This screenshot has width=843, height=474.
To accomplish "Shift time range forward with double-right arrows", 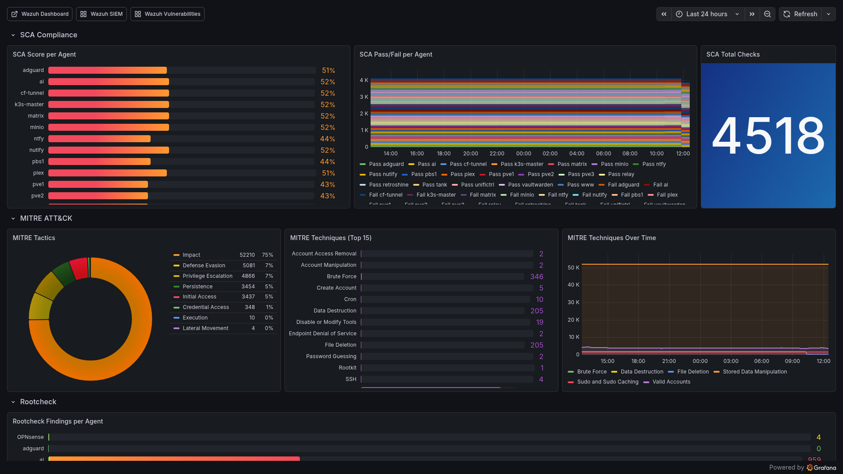I will pos(752,14).
